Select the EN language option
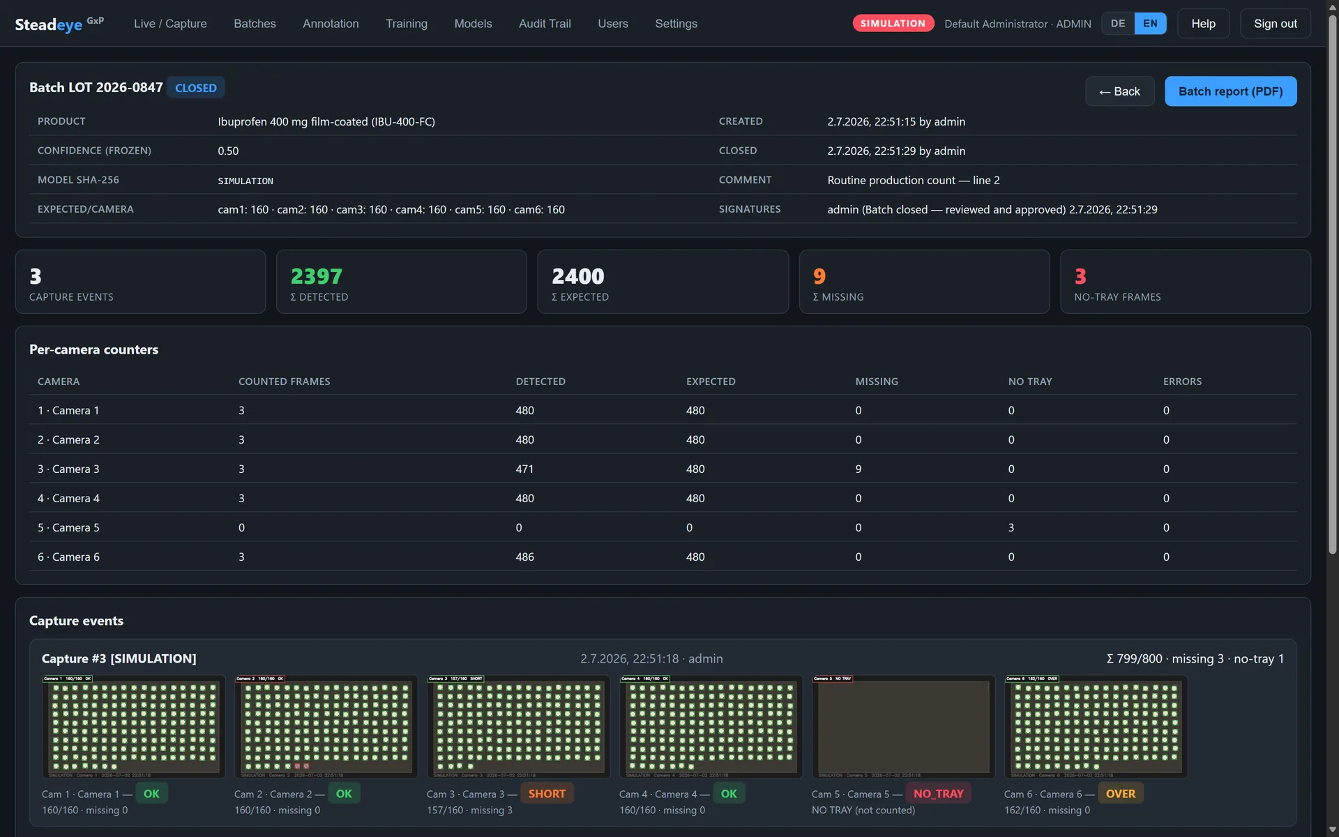The image size is (1339, 837). 1150,24
